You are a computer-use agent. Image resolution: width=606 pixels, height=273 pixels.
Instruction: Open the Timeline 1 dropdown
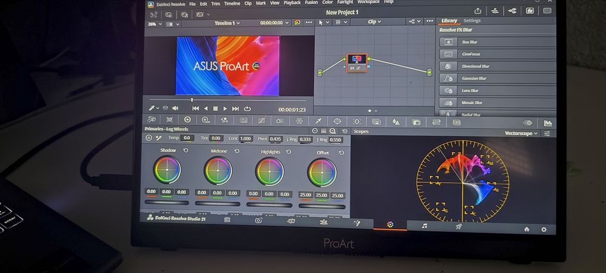227,23
